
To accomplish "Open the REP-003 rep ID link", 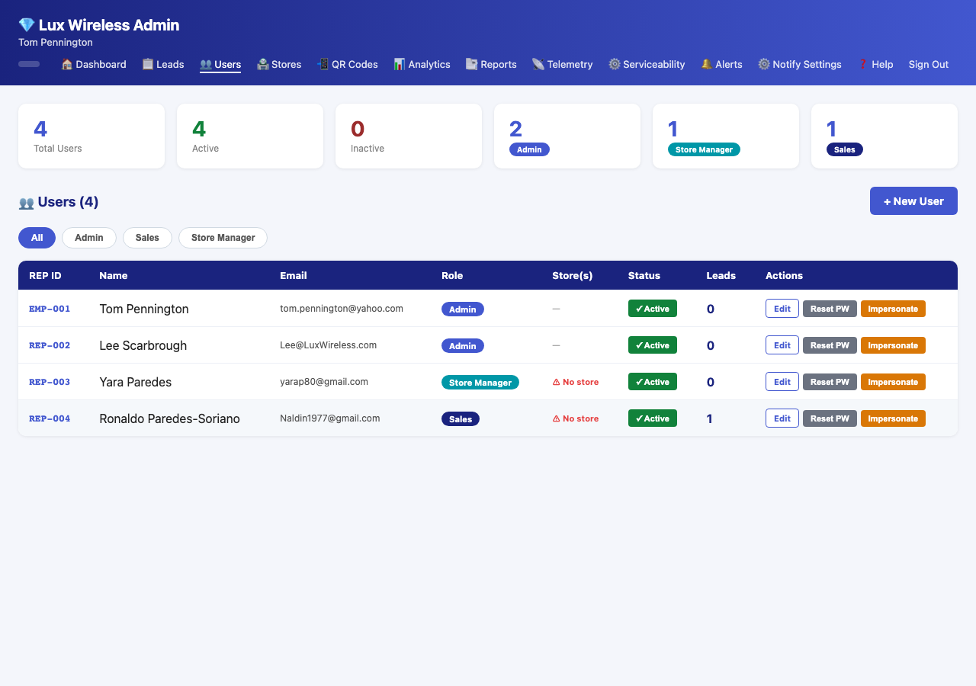I will click(x=50, y=382).
